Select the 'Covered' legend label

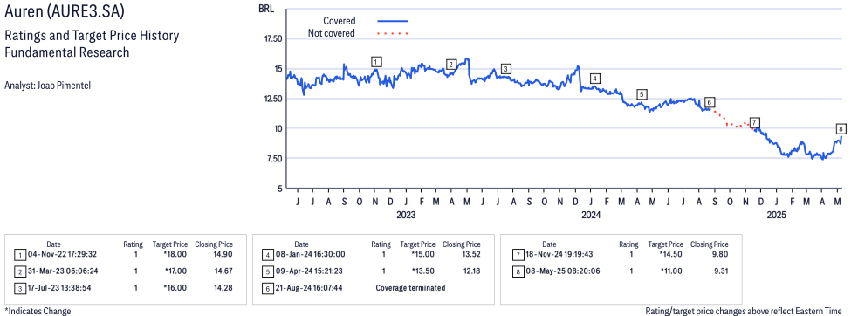pyautogui.click(x=340, y=21)
